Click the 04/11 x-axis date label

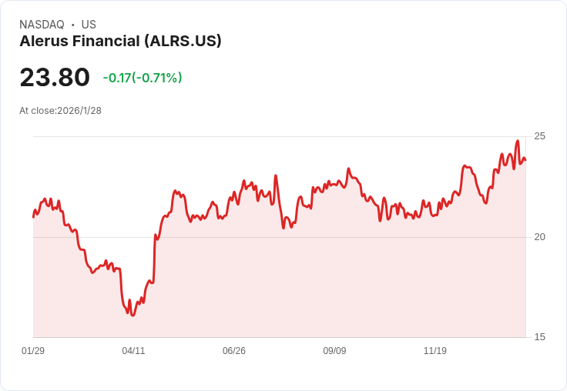[133, 350]
